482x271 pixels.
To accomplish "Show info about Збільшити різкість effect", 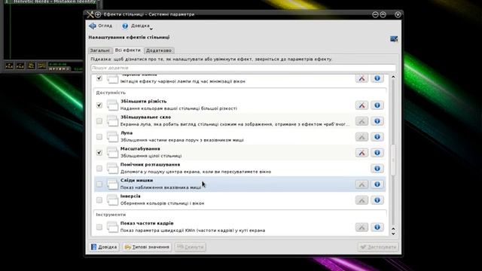I will coord(377,105).
